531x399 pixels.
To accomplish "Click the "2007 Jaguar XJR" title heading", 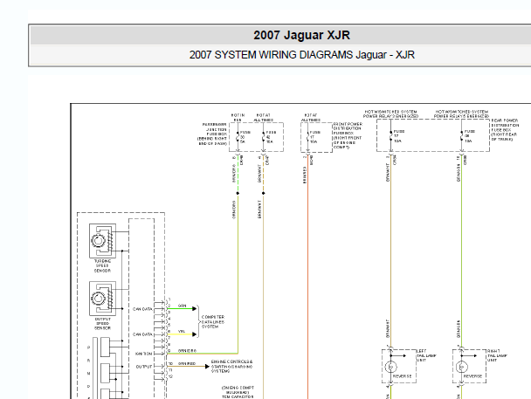I will pos(301,35).
